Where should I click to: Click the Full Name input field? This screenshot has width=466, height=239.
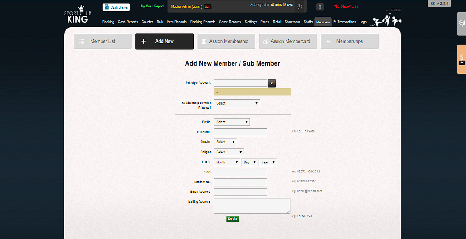pos(240,132)
